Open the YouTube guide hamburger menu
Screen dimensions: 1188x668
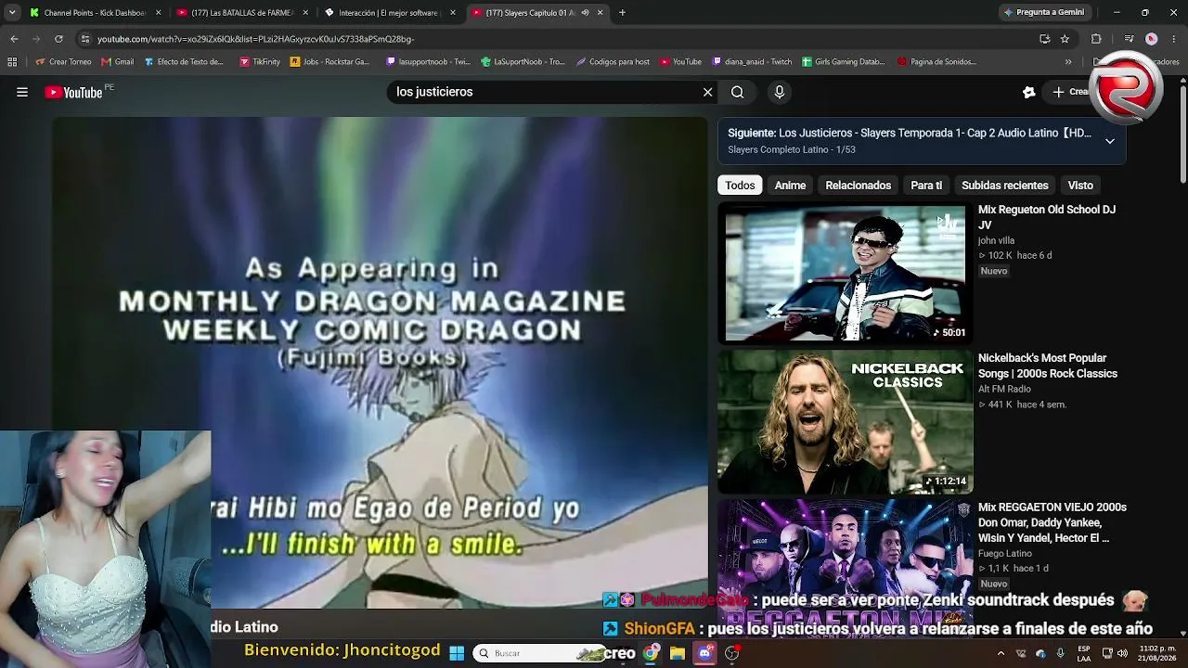22,92
